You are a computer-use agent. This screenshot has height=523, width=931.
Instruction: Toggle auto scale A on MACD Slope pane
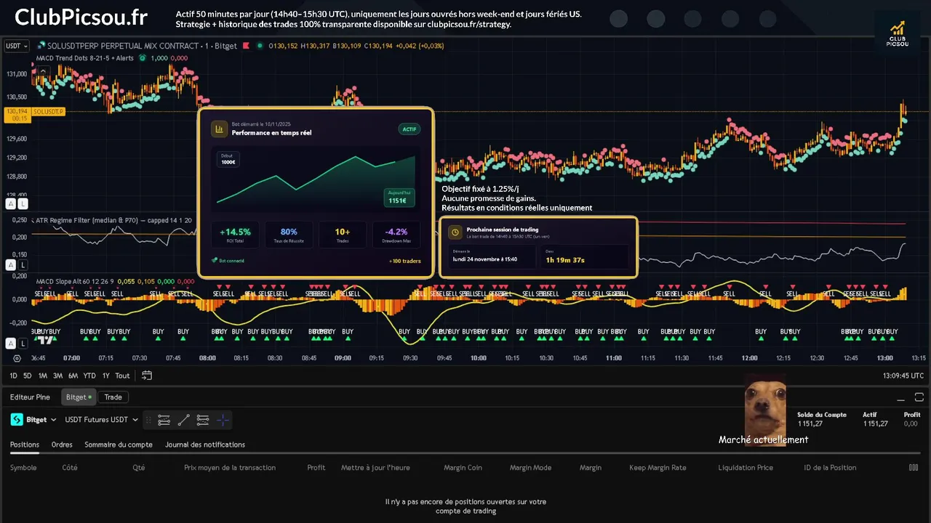coord(11,344)
